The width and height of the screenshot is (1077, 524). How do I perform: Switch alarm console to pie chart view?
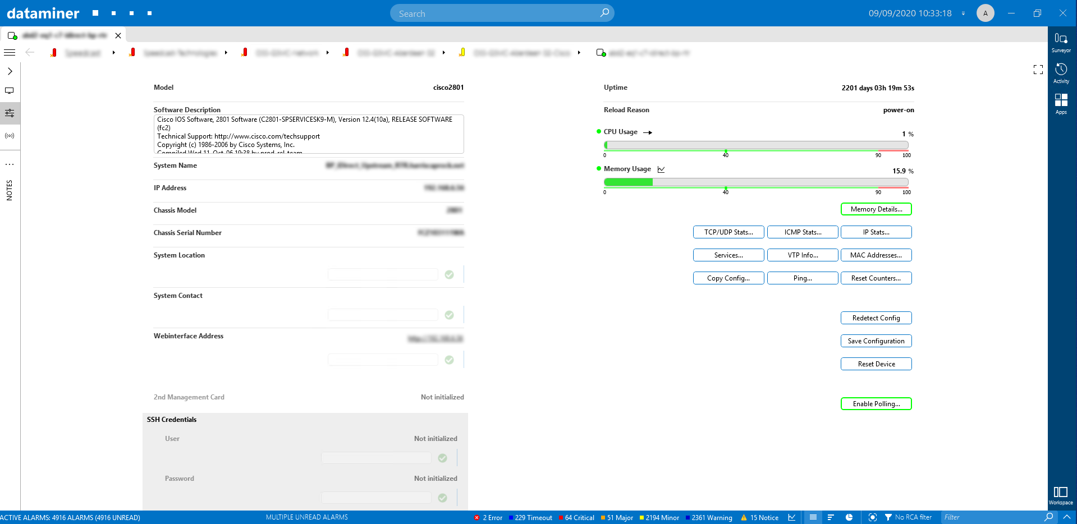point(849,517)
